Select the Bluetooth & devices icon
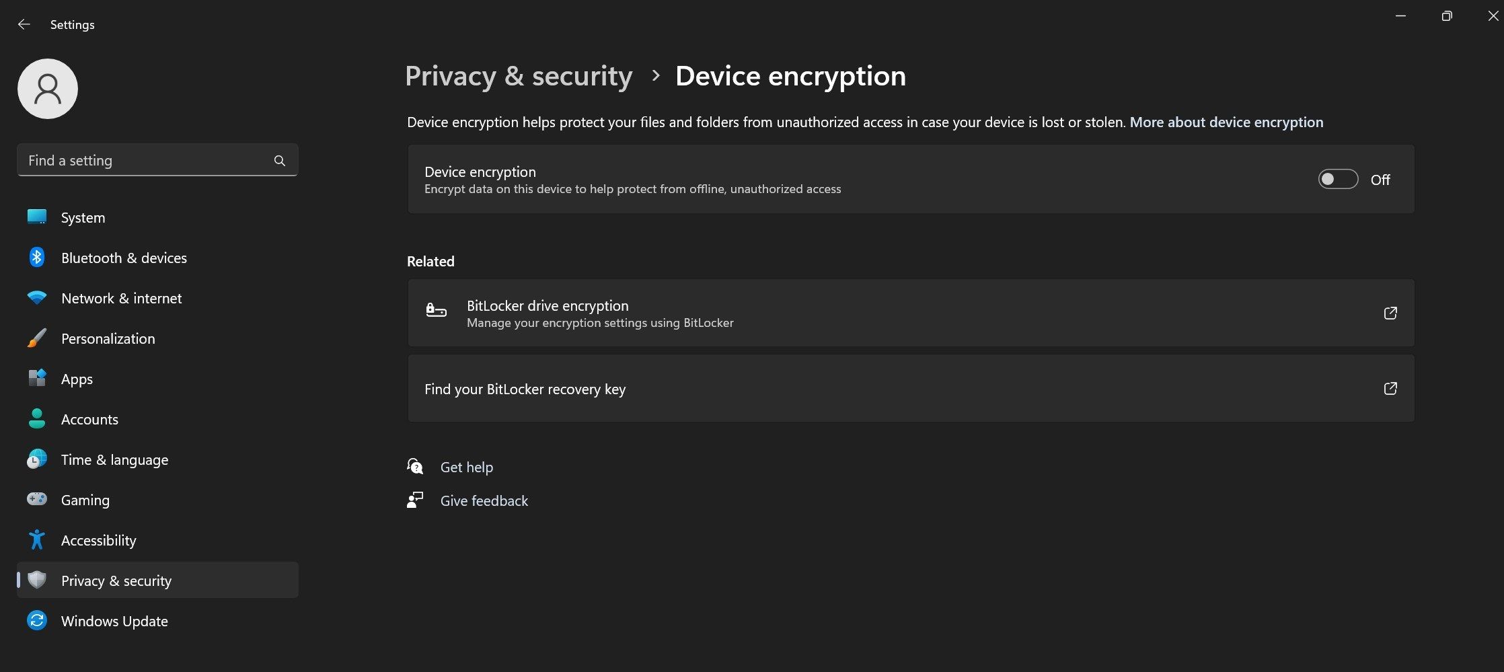Screen dimensions: 1504x672 click(37, 257)
